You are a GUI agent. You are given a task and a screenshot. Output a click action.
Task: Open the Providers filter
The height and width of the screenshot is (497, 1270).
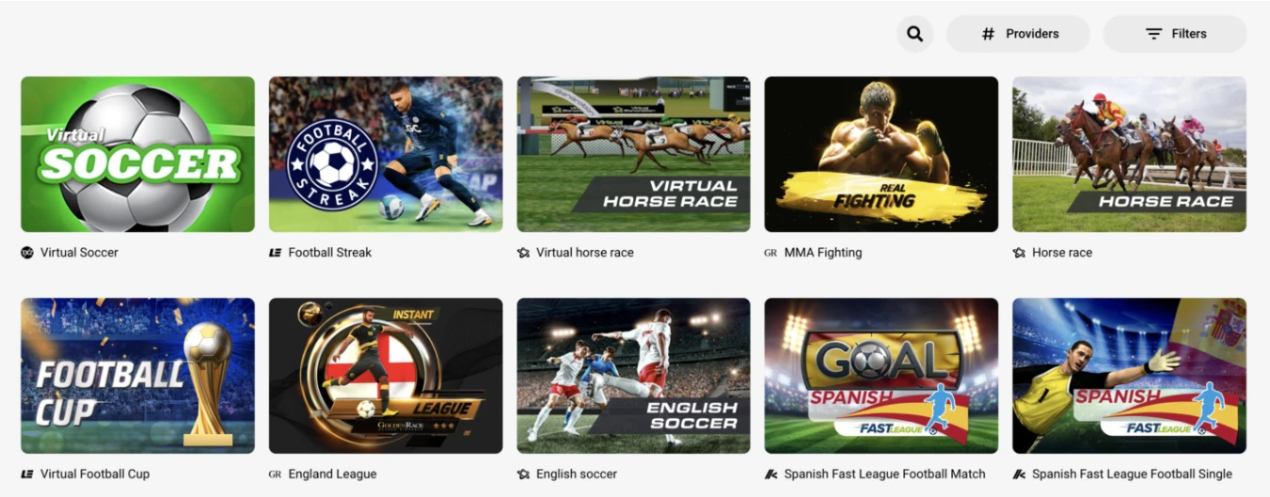tap(1018, 34)
